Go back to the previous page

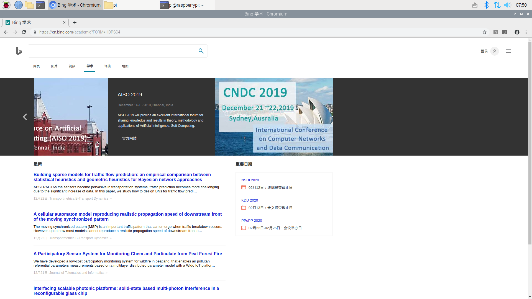(x=6, y=32)
